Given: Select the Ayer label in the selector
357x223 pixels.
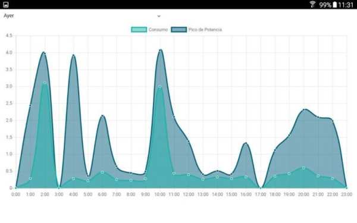Looking at the screenshot, I should pyautogui.click(x=9, y=15).
